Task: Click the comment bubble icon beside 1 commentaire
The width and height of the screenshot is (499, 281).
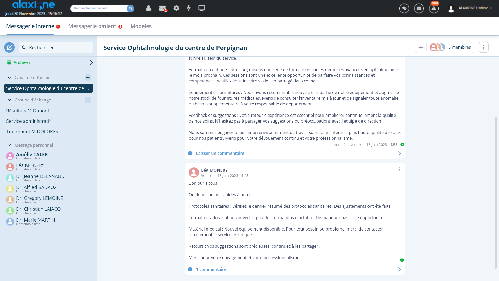Action: pyautogui.click(x=190, y=269)
